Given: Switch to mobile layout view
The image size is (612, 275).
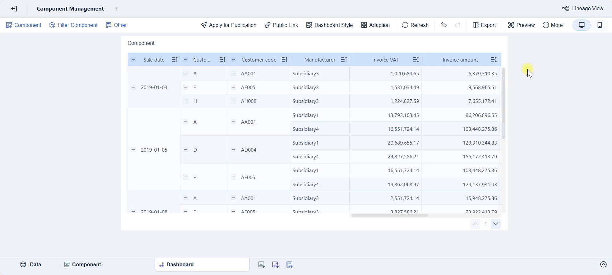Looking at the screenshot, I should tap(599, 25).
